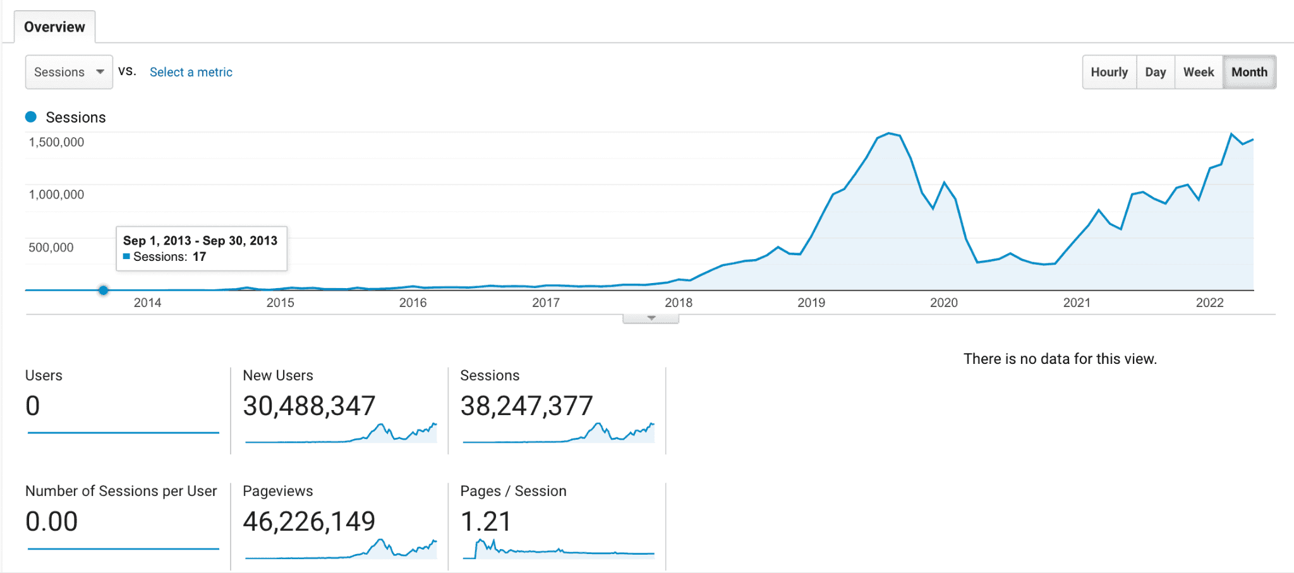Click the Pageviews value 46,226,149

click(309, 521)
